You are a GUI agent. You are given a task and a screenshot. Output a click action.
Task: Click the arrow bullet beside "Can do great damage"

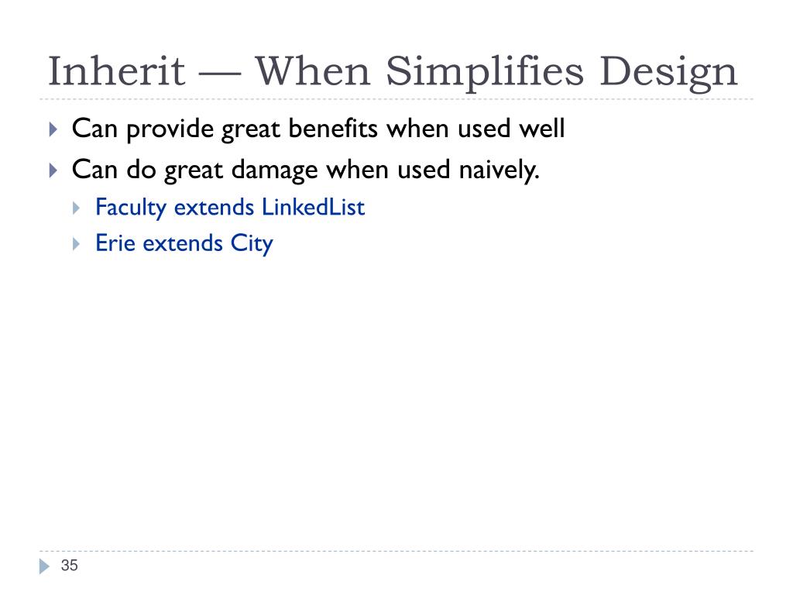coord(53,170)
